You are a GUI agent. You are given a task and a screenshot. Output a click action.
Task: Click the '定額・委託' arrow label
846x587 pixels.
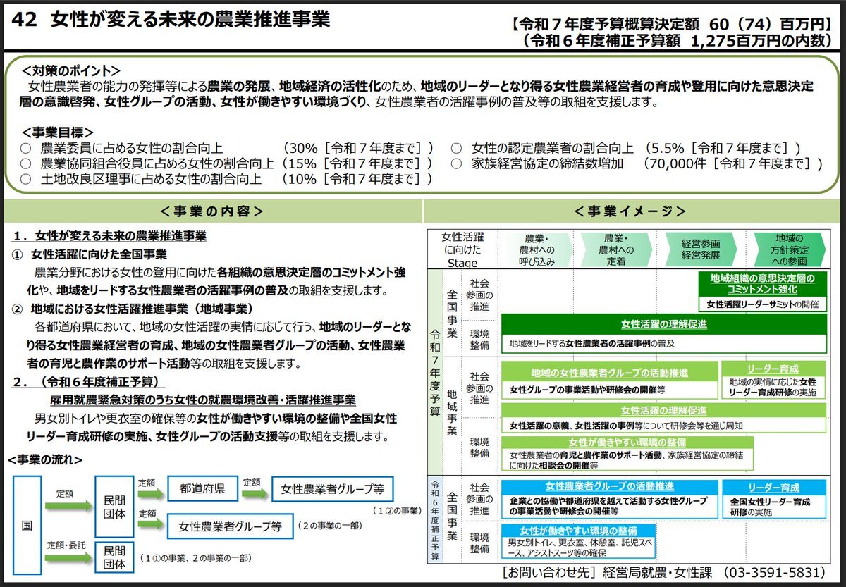(x=65, y=545)
